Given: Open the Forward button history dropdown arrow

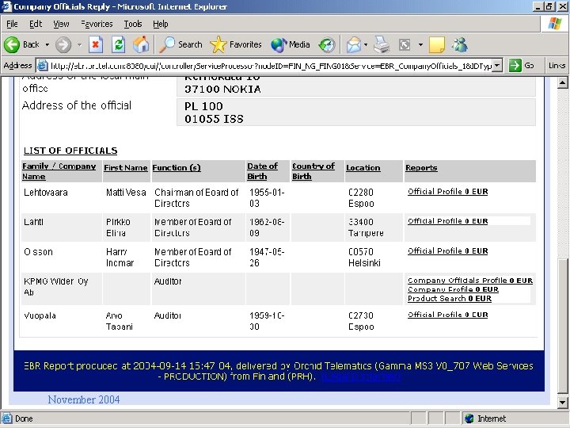Looking at the screenshot, I should (79, 44).
